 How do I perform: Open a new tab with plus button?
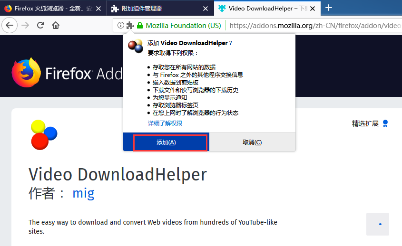coord(329,8)
